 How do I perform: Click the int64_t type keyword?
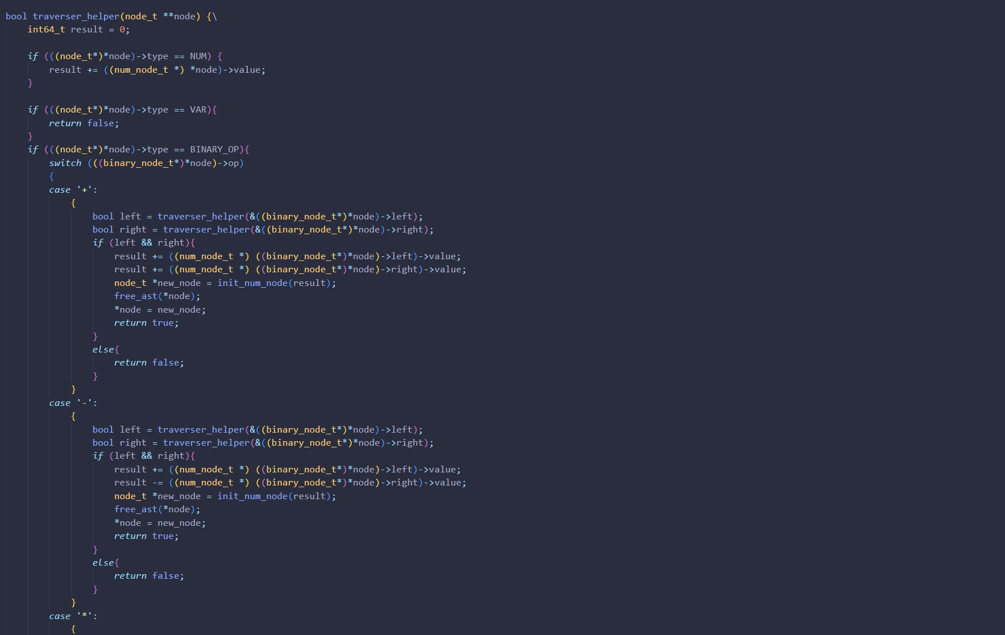46,30
